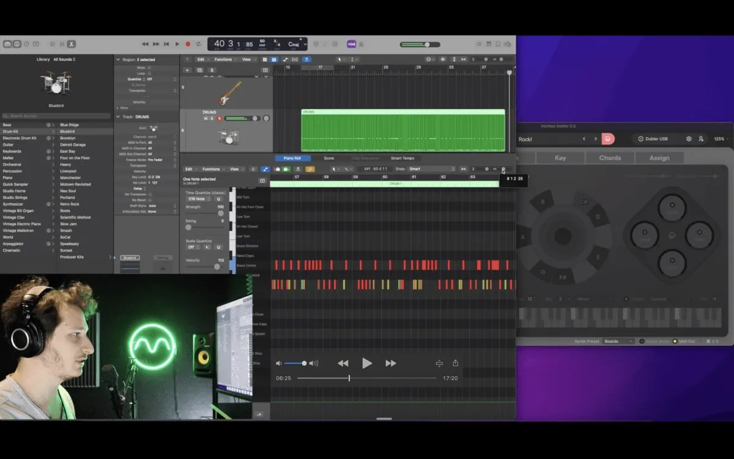734x459 pixels.
Task: Collapse the Region inspector disclosure triangle
Action: pos(118,59)
